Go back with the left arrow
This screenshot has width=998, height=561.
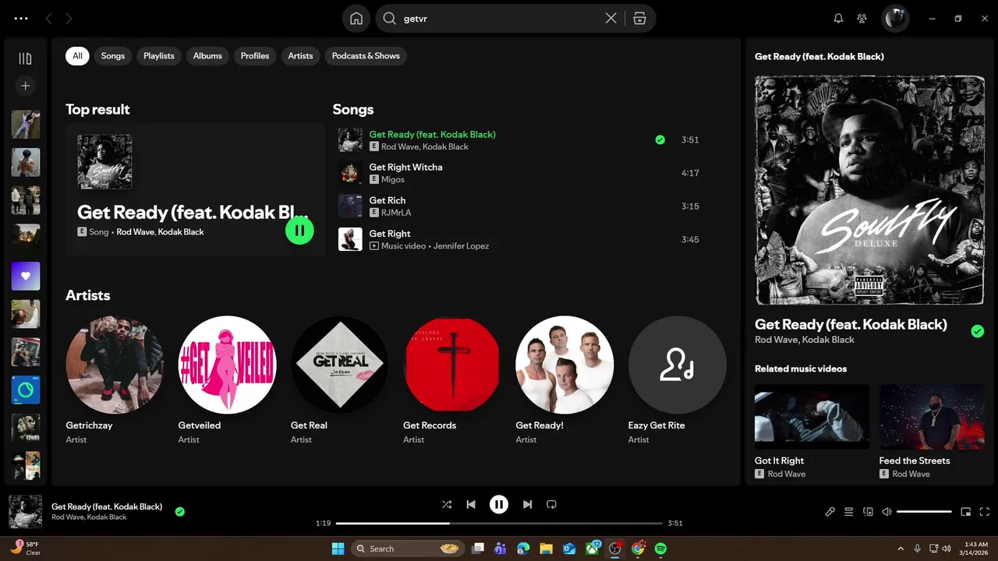click(48, 19)
